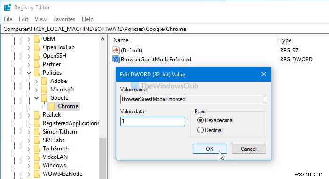
Task: Click the (Default) string value icon
Action: click(116, 50)
